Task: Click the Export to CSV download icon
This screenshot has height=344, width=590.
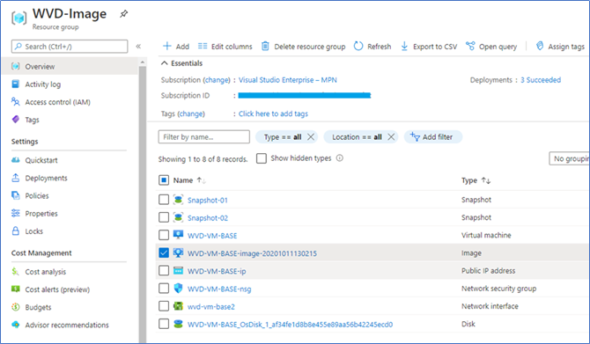Action: click(404, 46)
